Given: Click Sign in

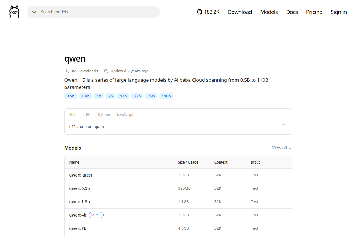Looking at the screenshot, I should coord(339,12).
